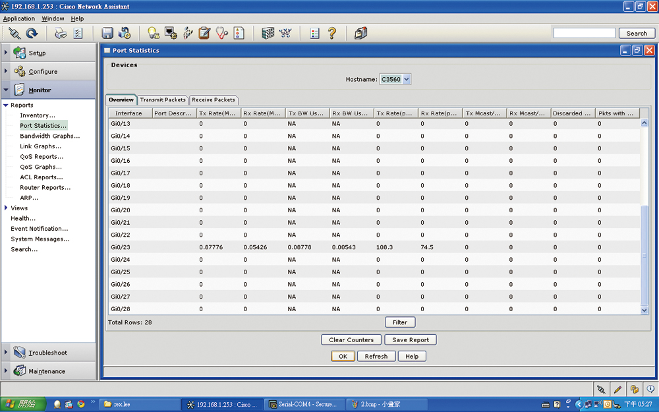The width and height of the screenshot is (659, 412).
Task: Switch to Serial-COM4 taskbar window
Action: point(304,405)
